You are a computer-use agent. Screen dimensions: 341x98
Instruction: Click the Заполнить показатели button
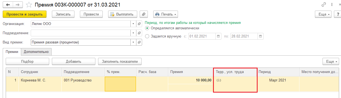[x=120, y=61]
